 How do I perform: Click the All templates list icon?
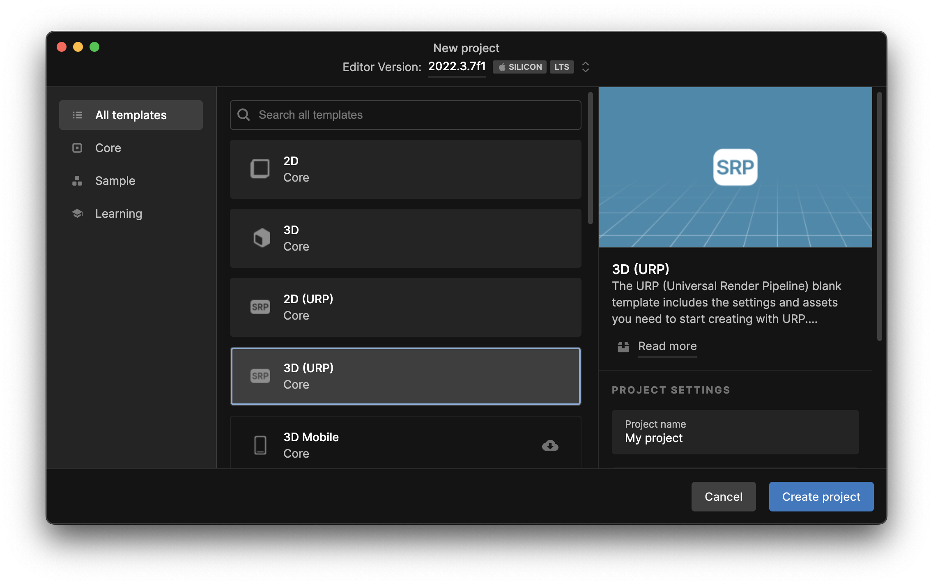(77, 115)
